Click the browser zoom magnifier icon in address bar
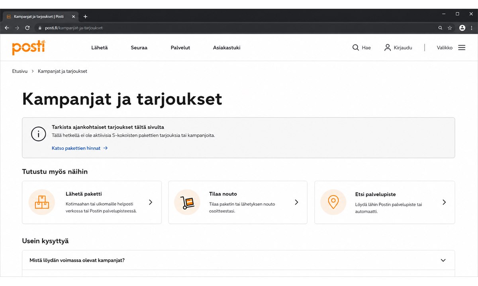Image resolution: width=478 pixels, height=286 pixels. point(440,28)
